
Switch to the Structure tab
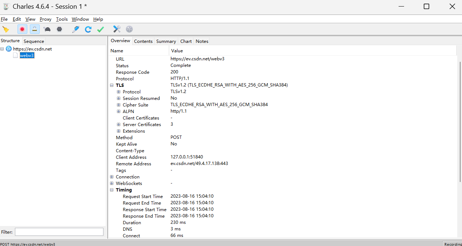click(x=10, y=41)
